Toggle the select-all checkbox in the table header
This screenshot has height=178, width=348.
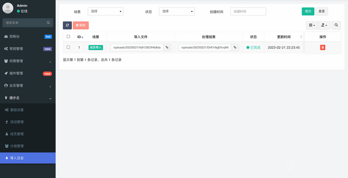[x=68, y=36]
